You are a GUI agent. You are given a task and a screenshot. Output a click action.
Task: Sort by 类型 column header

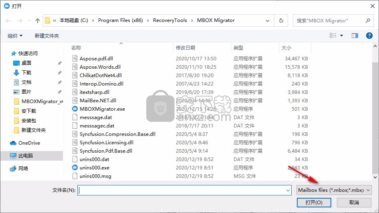point(238,48)
